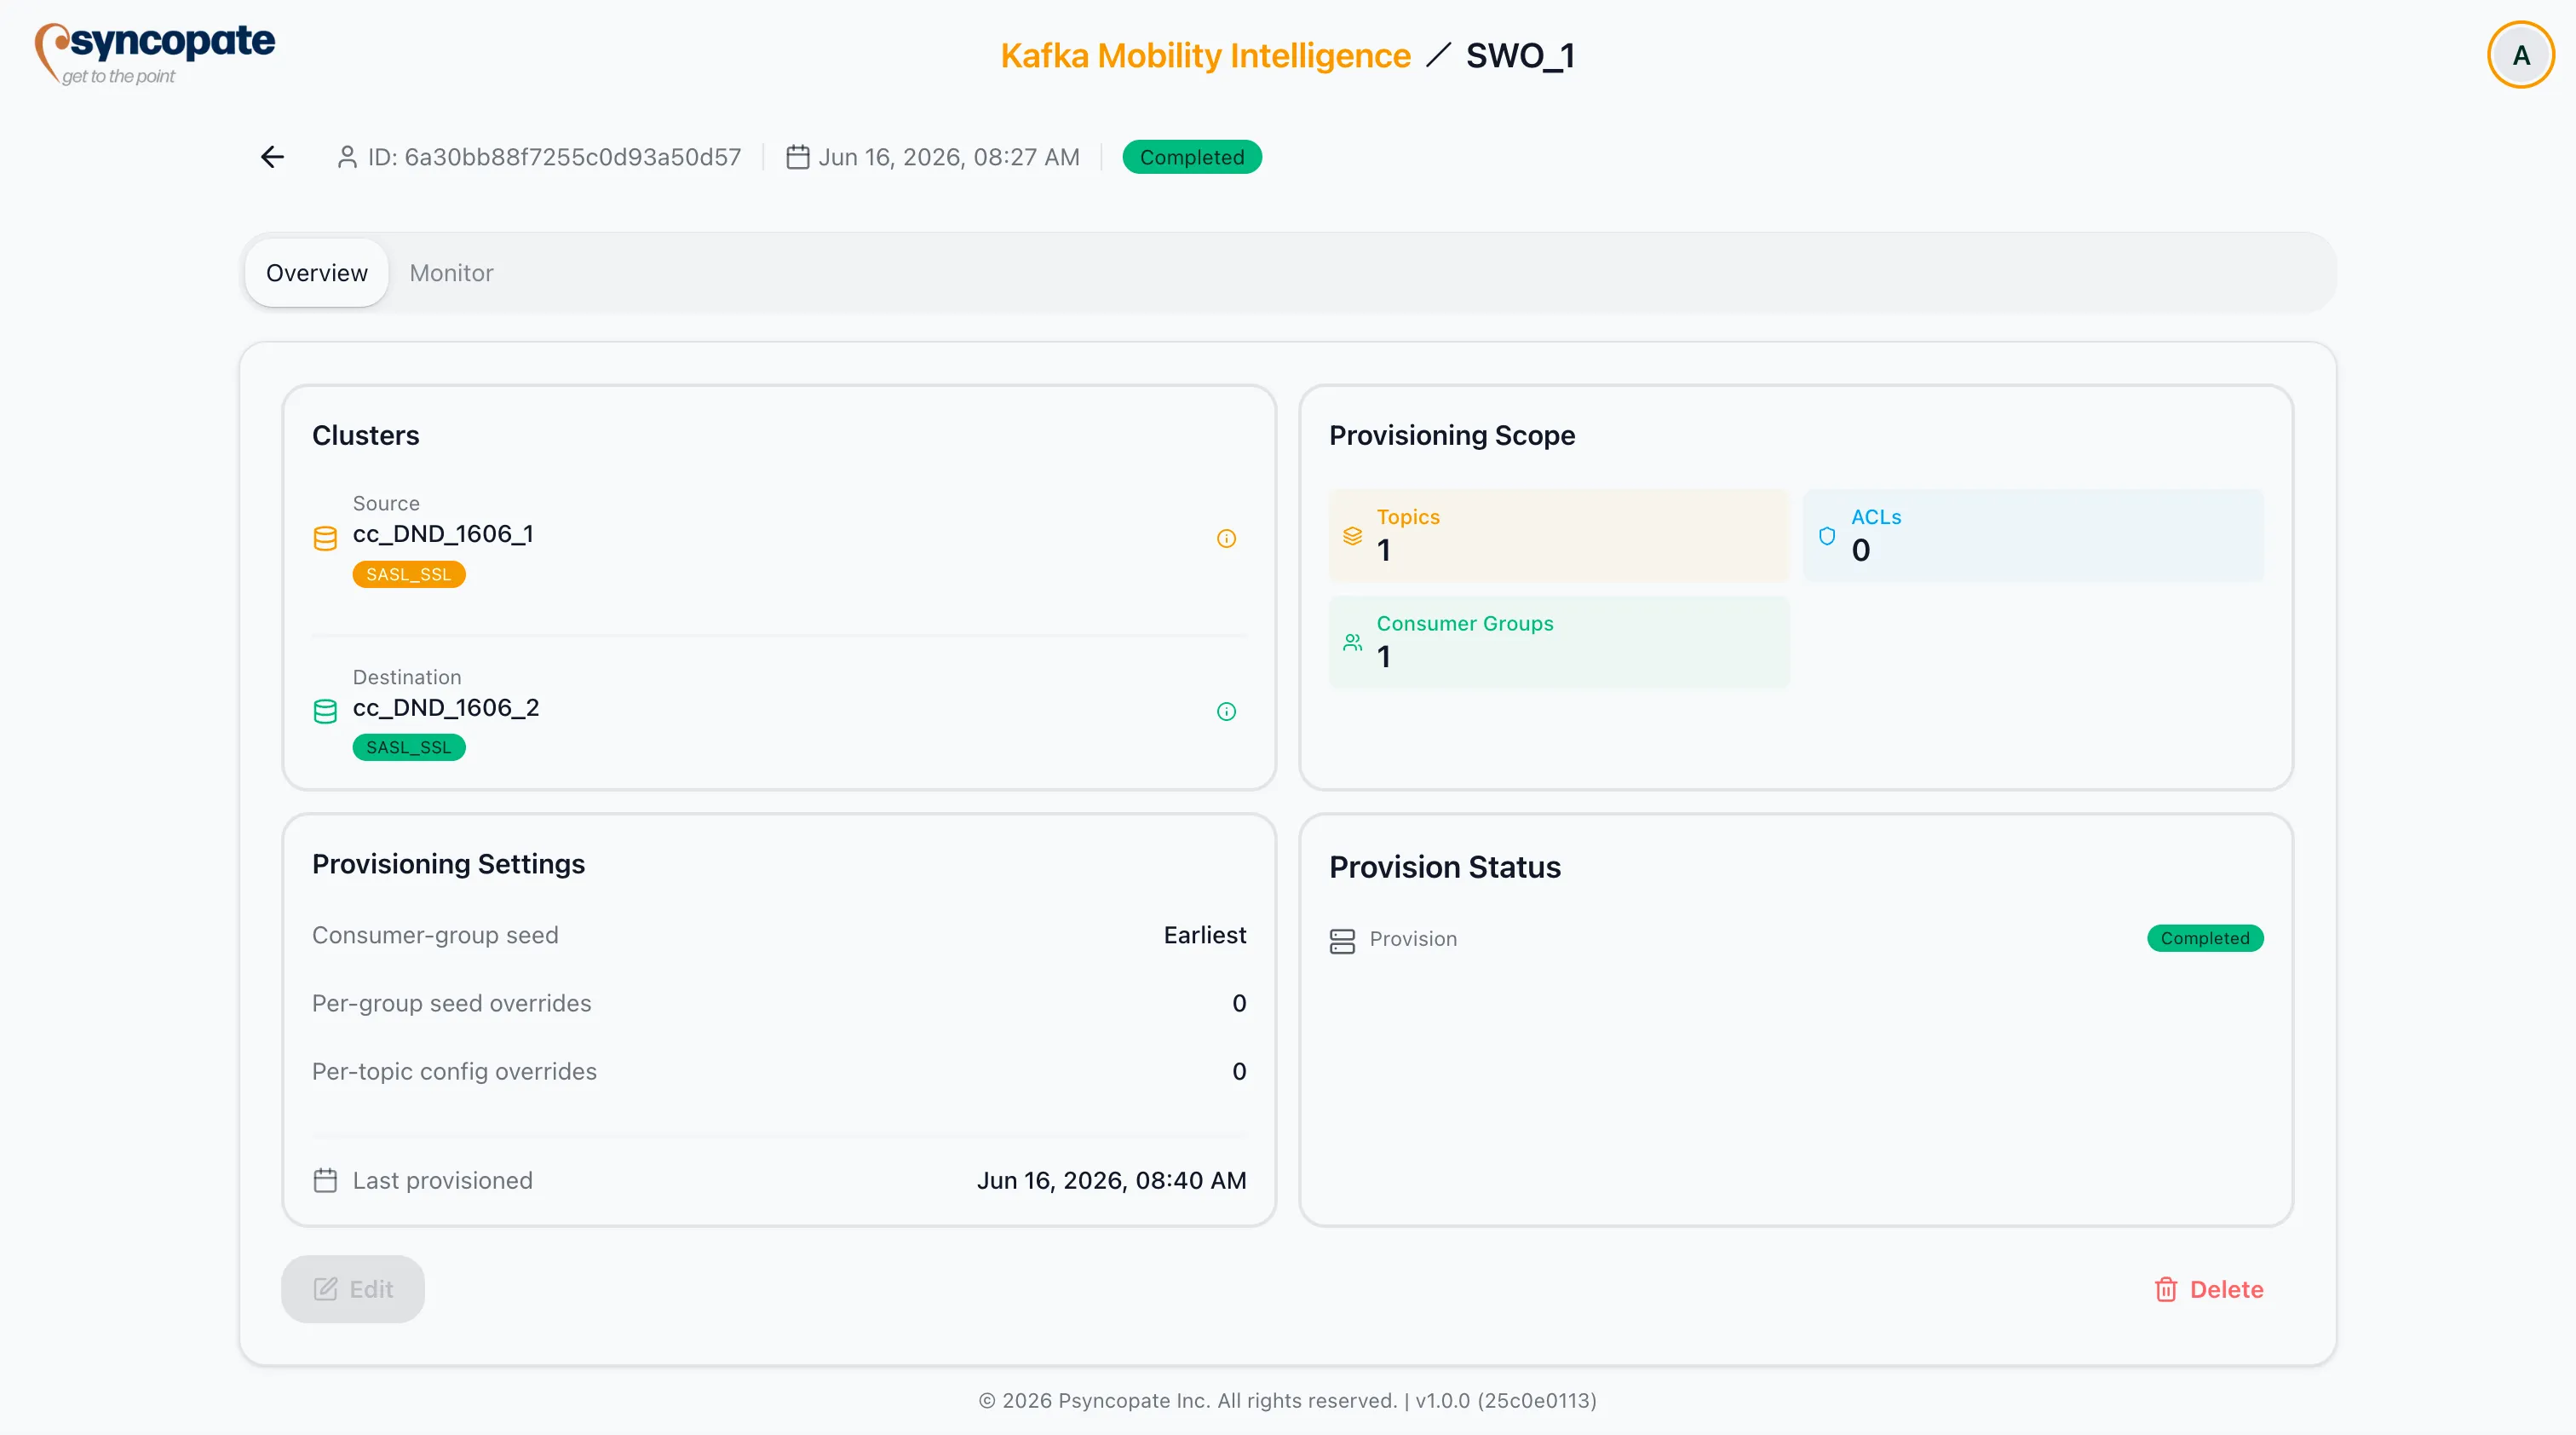Click the Per-group seed overrides label

coord(451,1004)
